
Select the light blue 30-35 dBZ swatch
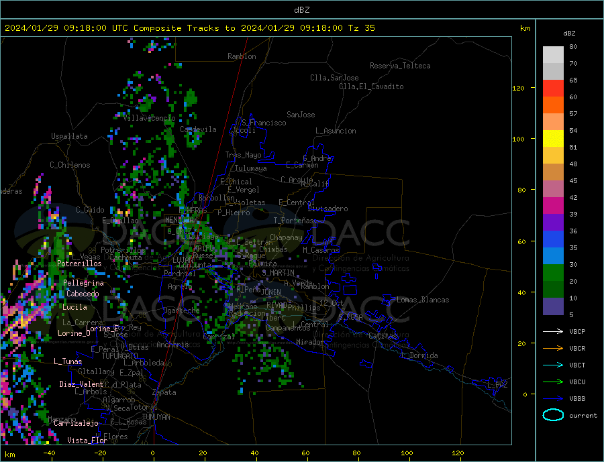[x=553, y=256]
